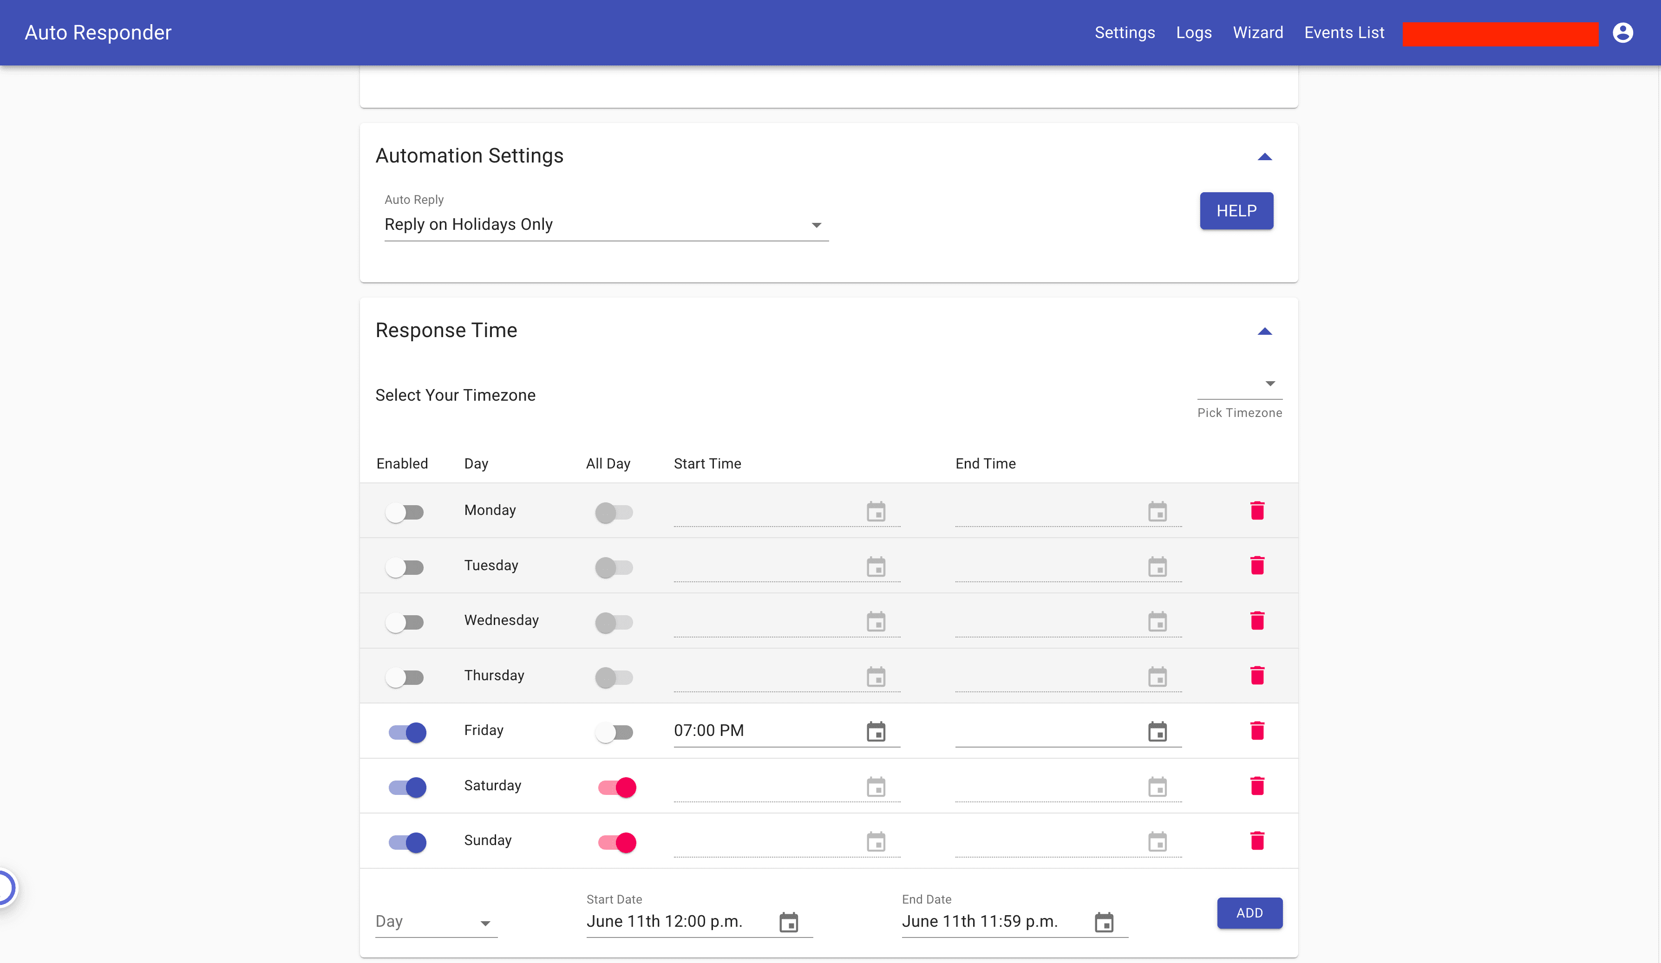Click the ADD button

pos(1250,913)
